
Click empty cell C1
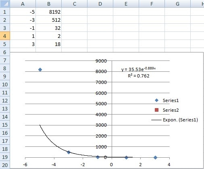click(75, 12)
